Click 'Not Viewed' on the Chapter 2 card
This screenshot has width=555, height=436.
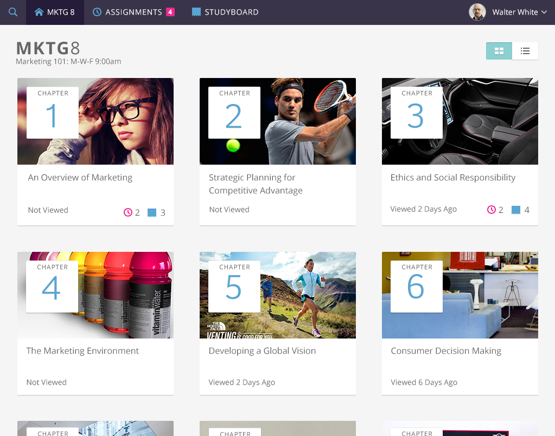click(229, 210)
